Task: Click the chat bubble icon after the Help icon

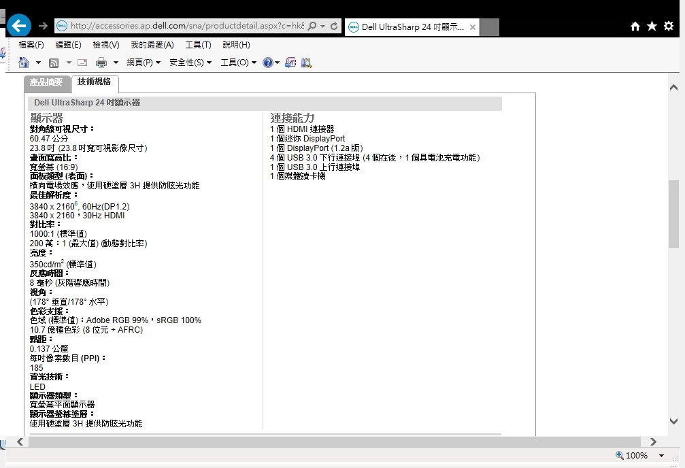Action: point(290,63)
